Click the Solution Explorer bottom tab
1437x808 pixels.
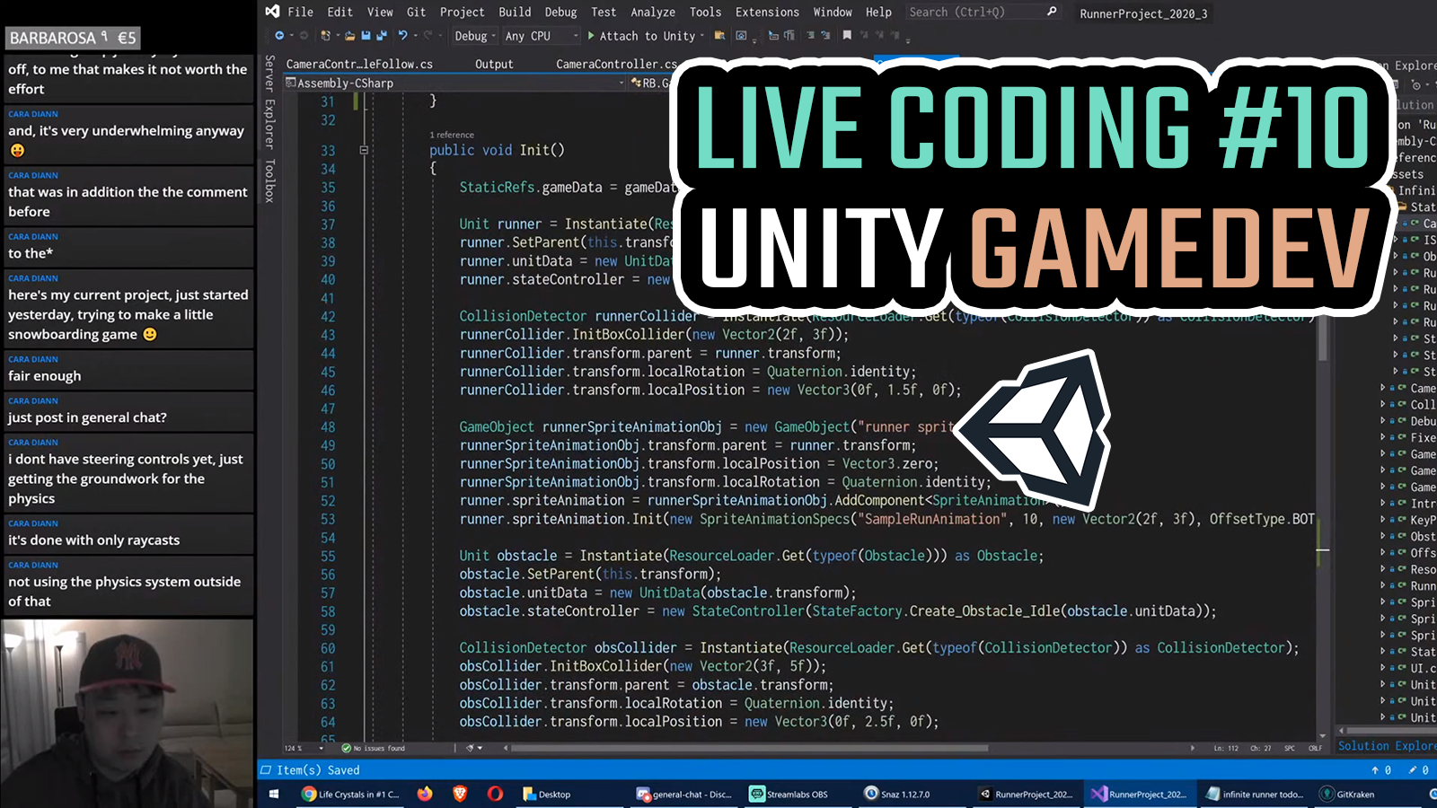1387,746
